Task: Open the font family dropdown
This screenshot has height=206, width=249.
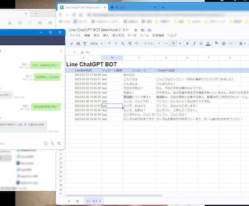Action: 152,43
